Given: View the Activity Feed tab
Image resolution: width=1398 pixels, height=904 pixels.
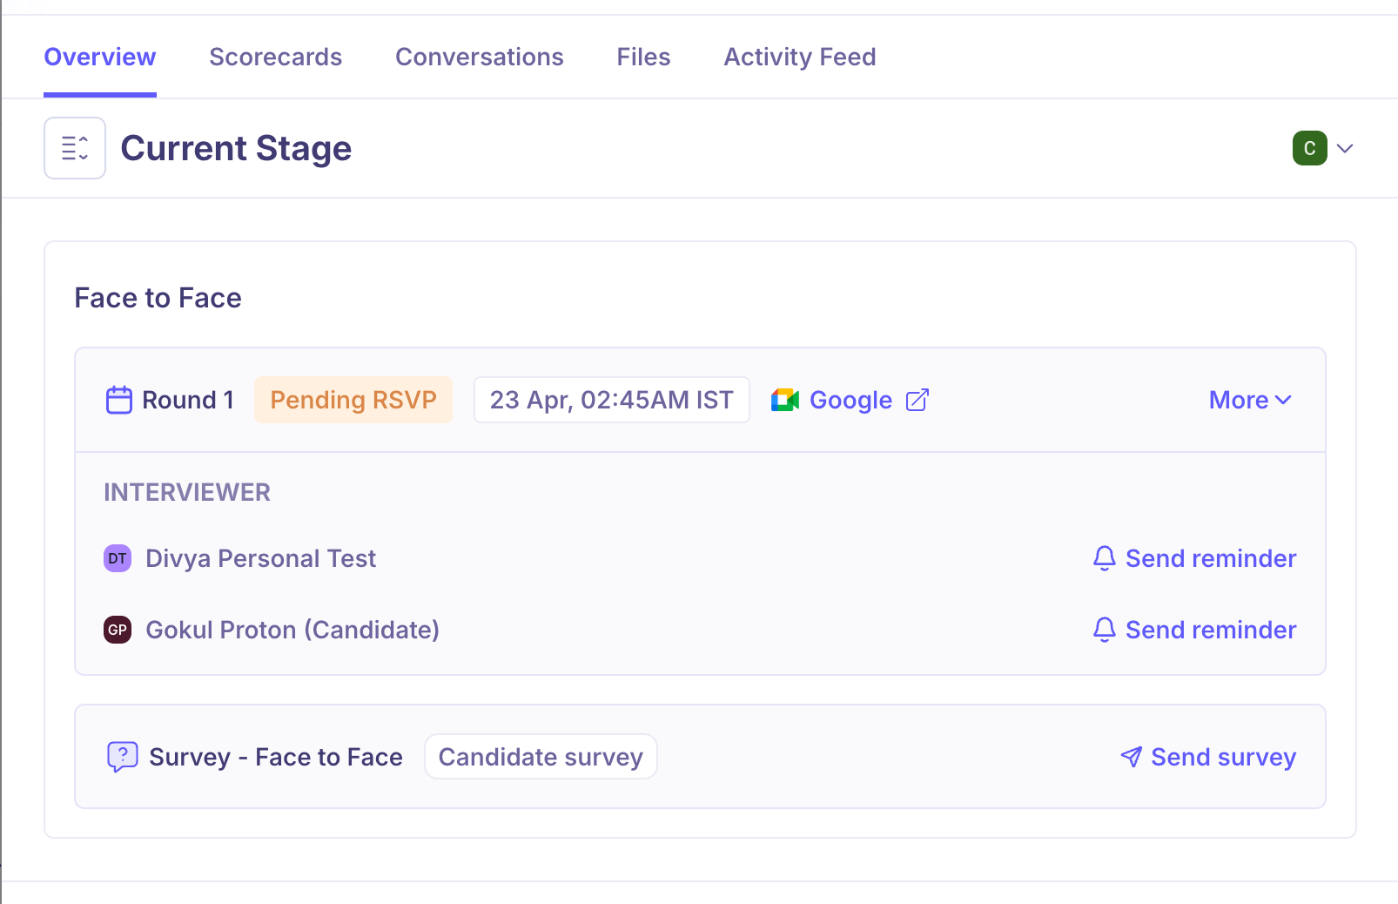Looking at the screenshot, I should click(799, 57).
